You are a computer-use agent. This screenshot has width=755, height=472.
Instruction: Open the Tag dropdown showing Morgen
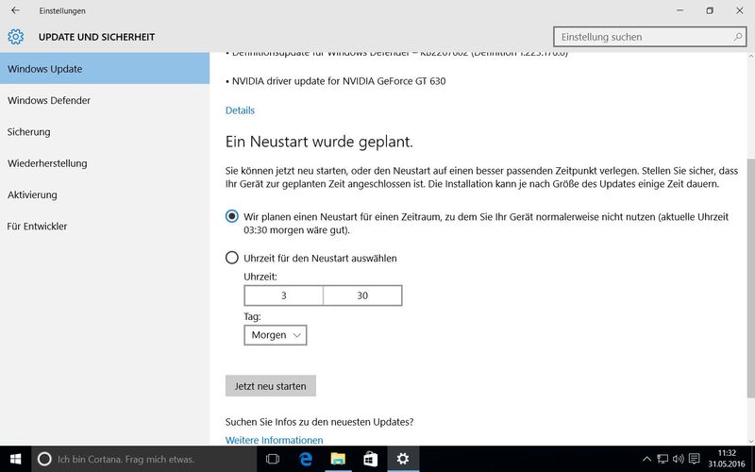click(x=276, y=335)
